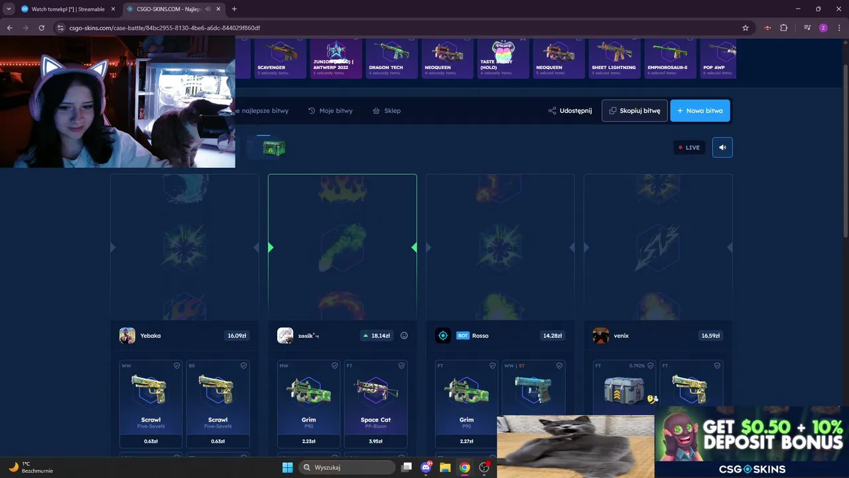The height and width of the screenshot is (478, 849).
Task: Open the Moje bitwy tab
Action: [330, 111]
